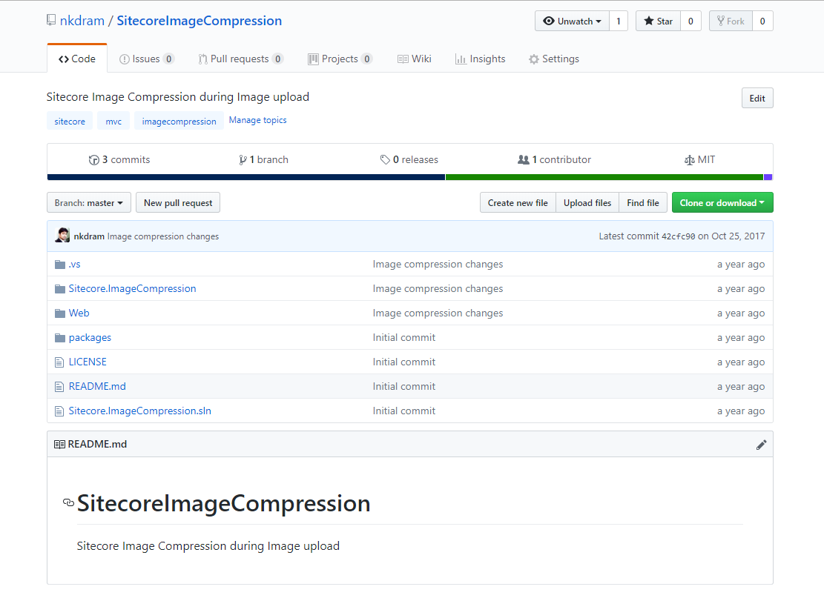Click Create new file
Viewport: 824px width, 601px height.
(x=518, y=202)
